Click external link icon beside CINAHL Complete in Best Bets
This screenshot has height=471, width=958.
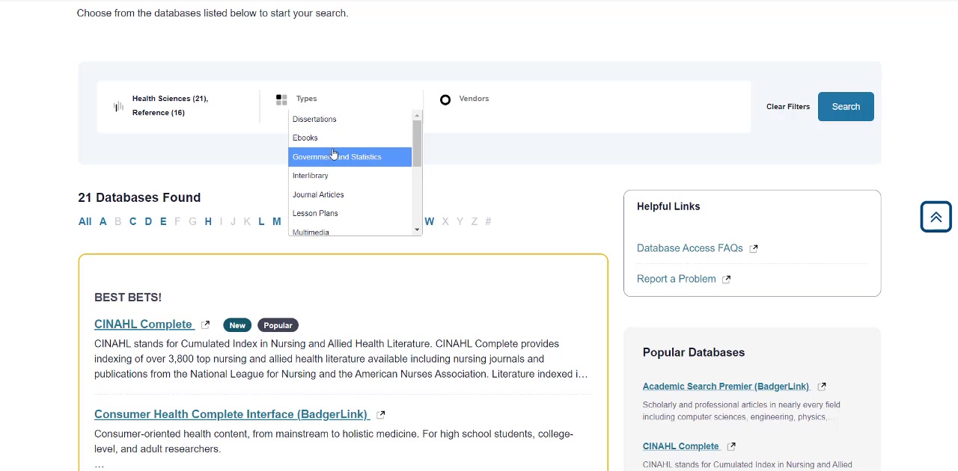coord(206,325)
